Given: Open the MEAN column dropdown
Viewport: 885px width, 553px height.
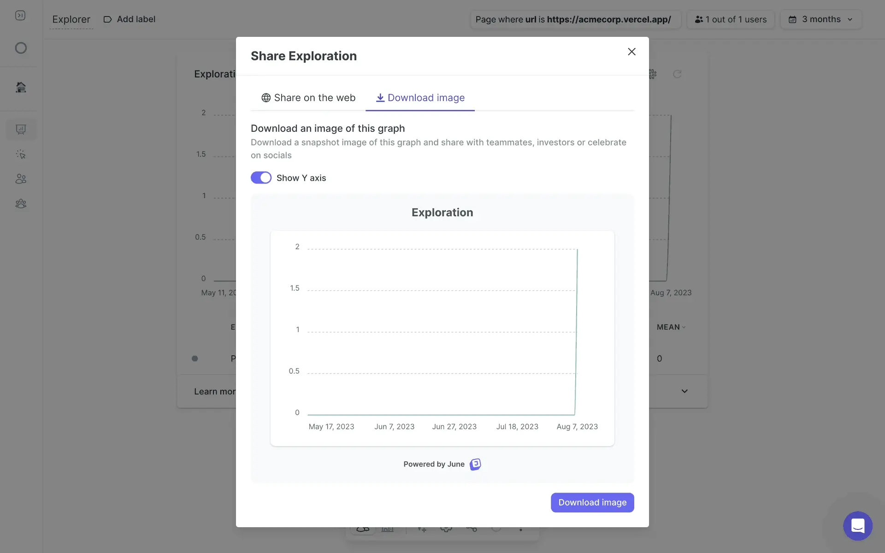Looking at the screenshot, I should coord(671,327).
